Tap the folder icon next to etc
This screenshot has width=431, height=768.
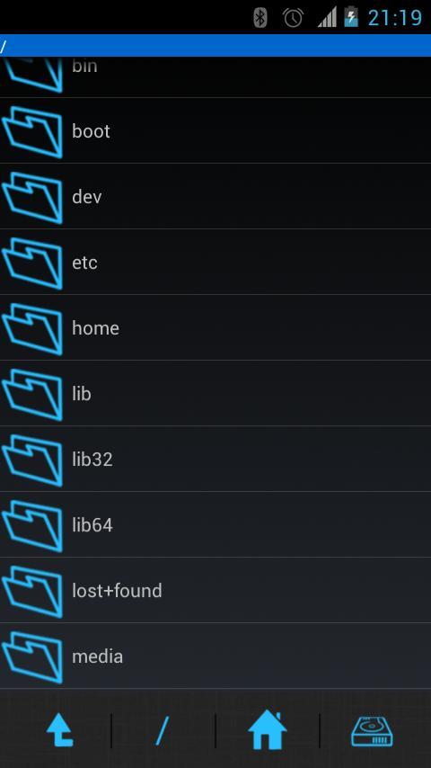[33, 263]
